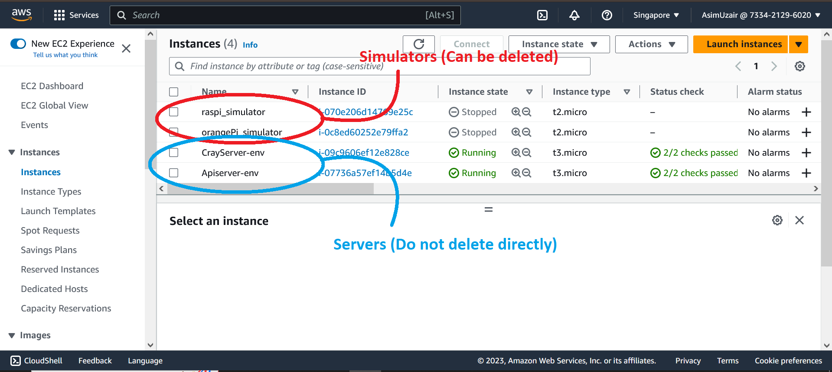The image size is (832, 372).
Task: Open Instance Types page
Action: click(x=51, y=192)
